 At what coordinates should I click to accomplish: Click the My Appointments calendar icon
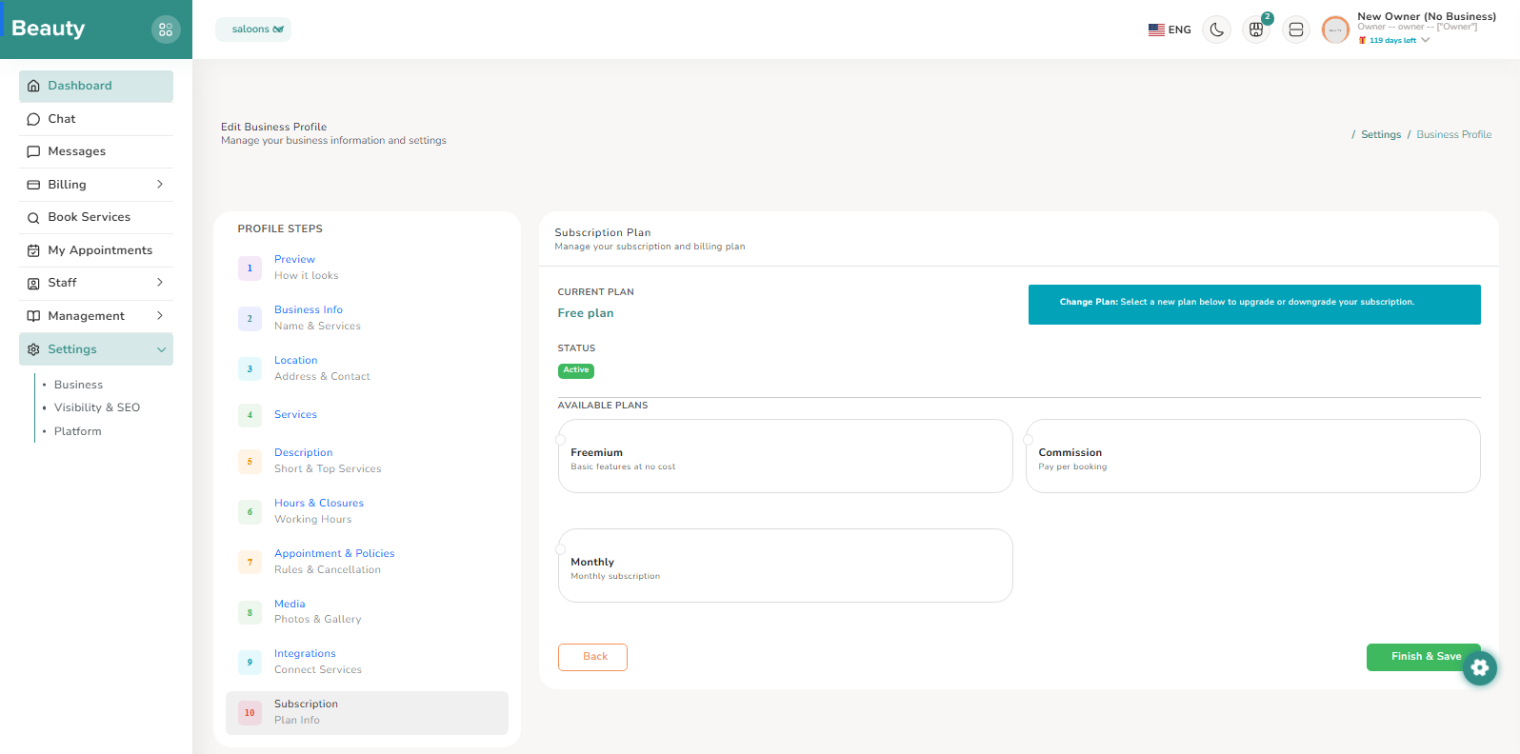33,250
